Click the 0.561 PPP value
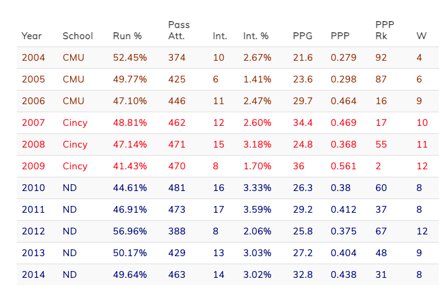 tap(344, 166)
